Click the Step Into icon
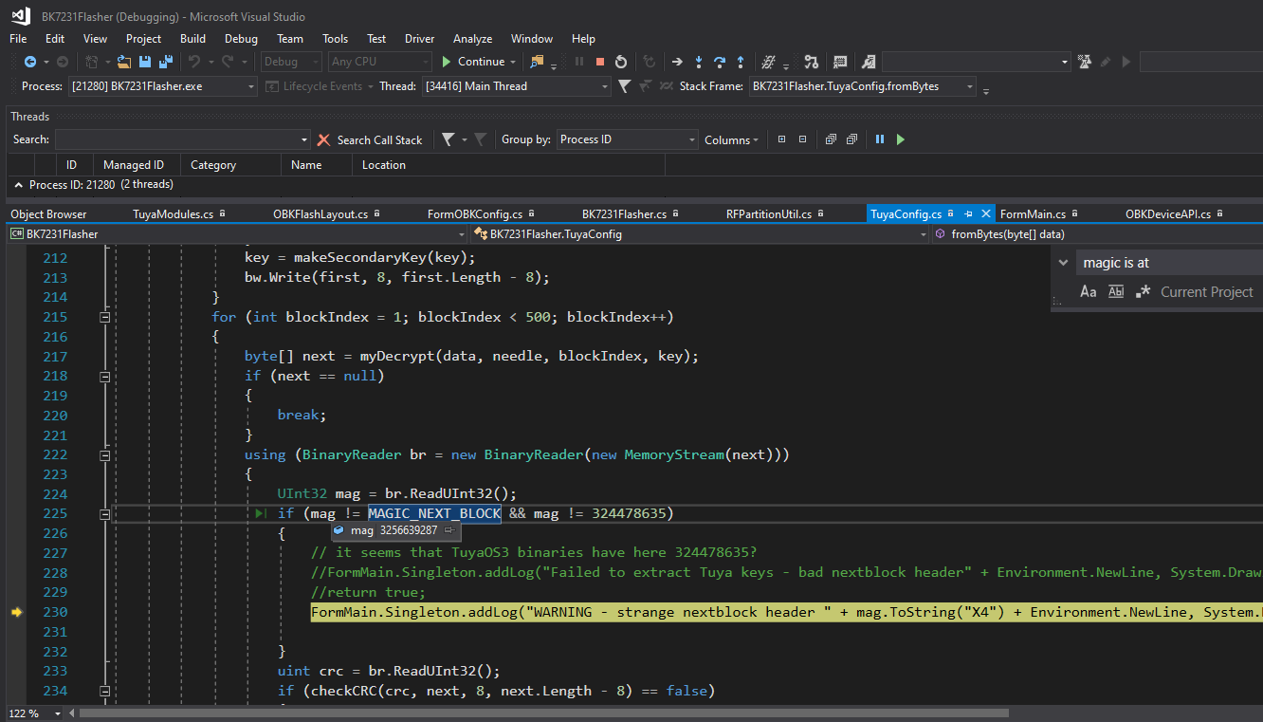This screenshot has height=722, width=1263. point(699,62)
